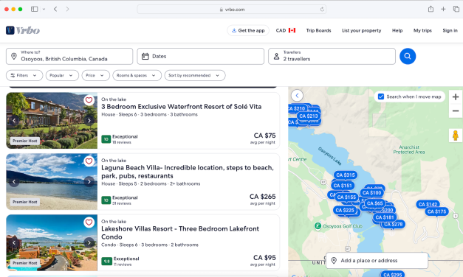Screen dimensions: 463x277
Task: Go to My trips
Action: pos(422,30)
